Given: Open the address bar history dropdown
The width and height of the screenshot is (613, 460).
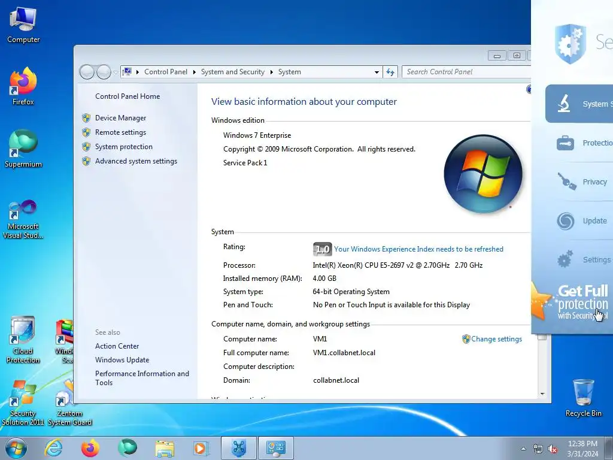Looking at the screenshot, I should pyautogui.click(x=377, y=72).
